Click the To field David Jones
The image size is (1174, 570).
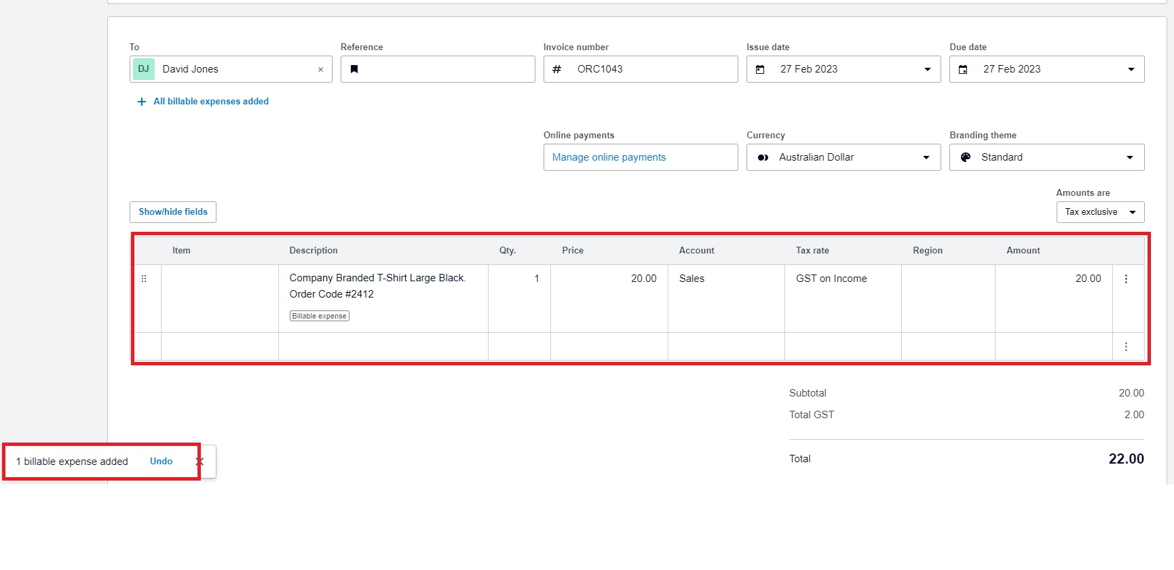click(231, 69)
